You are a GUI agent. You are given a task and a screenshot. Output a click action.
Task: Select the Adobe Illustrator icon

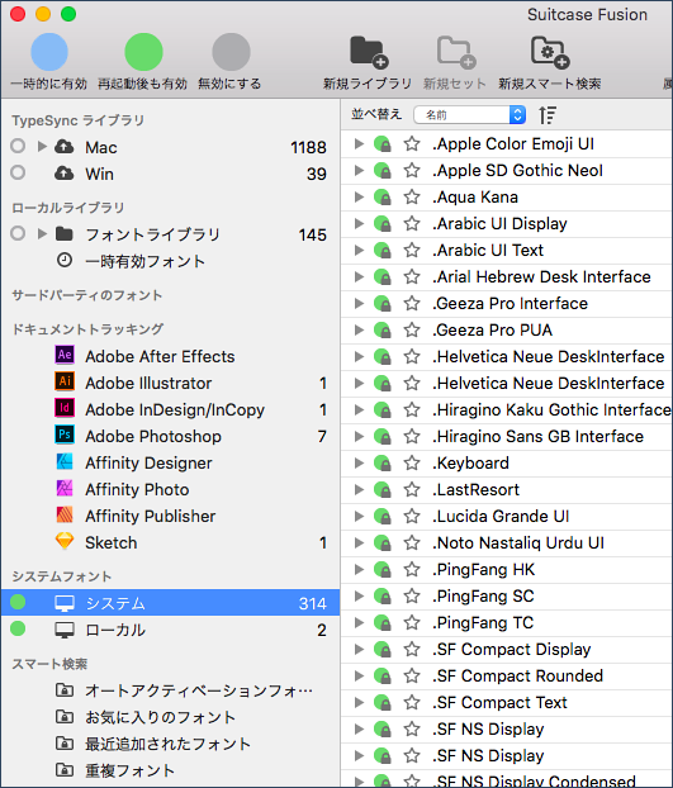coord(65,381)
